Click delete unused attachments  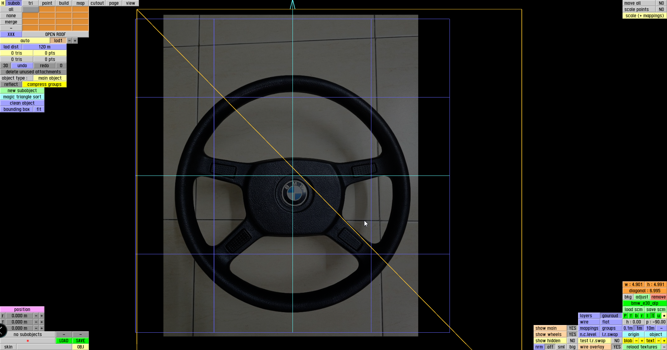[x=33, y=72]
